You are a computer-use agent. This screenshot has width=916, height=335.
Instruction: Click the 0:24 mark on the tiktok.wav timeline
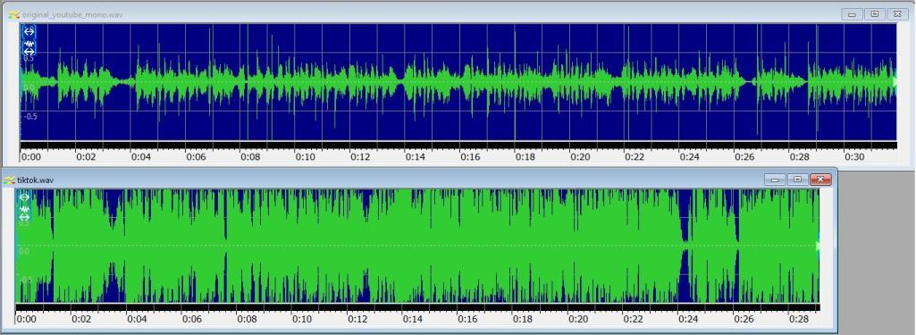tap(687, 319)
